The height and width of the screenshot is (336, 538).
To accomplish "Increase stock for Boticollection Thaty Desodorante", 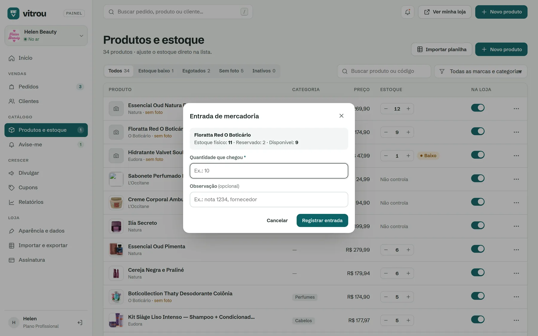I will (408, 297).
